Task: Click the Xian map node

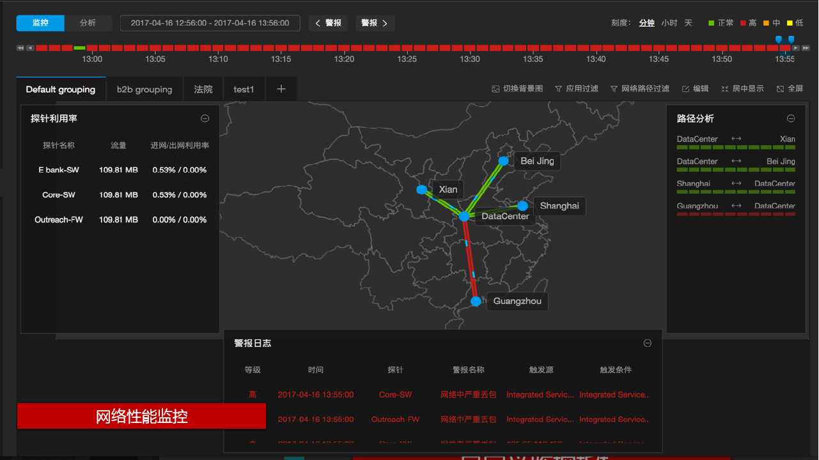Action: (x=421, y=190)
